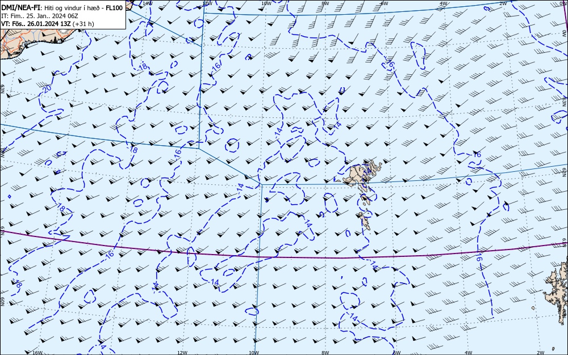Click the '16W' longitude label on the bottom edge
The width and height of the screenshot is (568, 355).
(37, 353)
